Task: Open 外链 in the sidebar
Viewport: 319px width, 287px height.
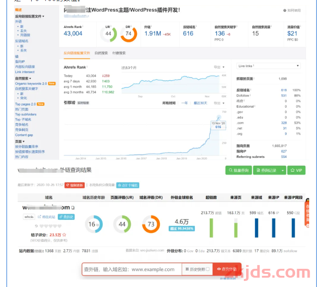Action: (18, 21)
